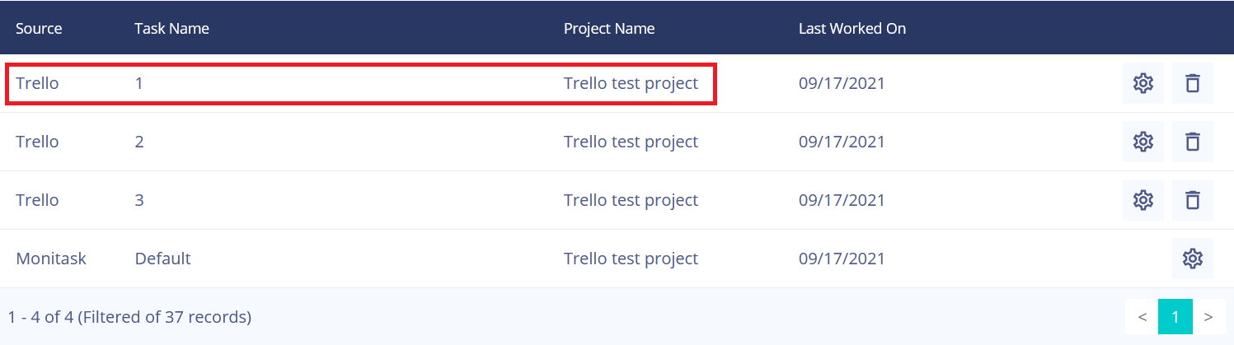Select the Default task name cell
The image size is (1234, 345).
[x=162, y=259]
